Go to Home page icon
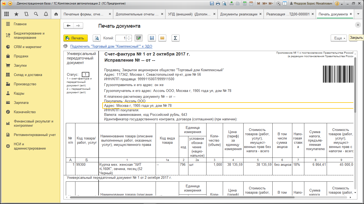 56,14
